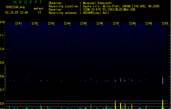Click the 2245 time marker
Viewport: 171px width, 109px height.
pos(83,23)
